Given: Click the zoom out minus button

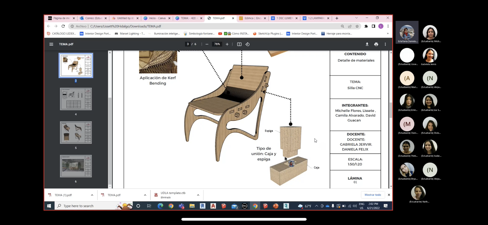Looking at the screenshot, I should pos(207,44).
